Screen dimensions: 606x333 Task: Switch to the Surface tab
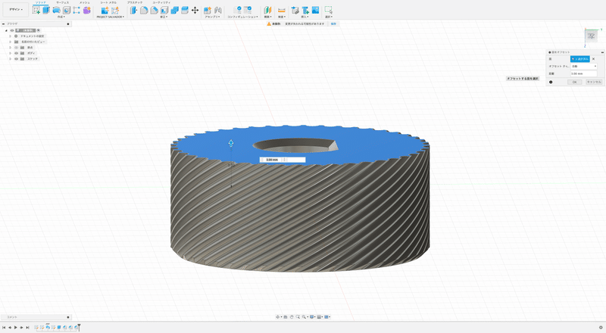click(x=63, y=2)
